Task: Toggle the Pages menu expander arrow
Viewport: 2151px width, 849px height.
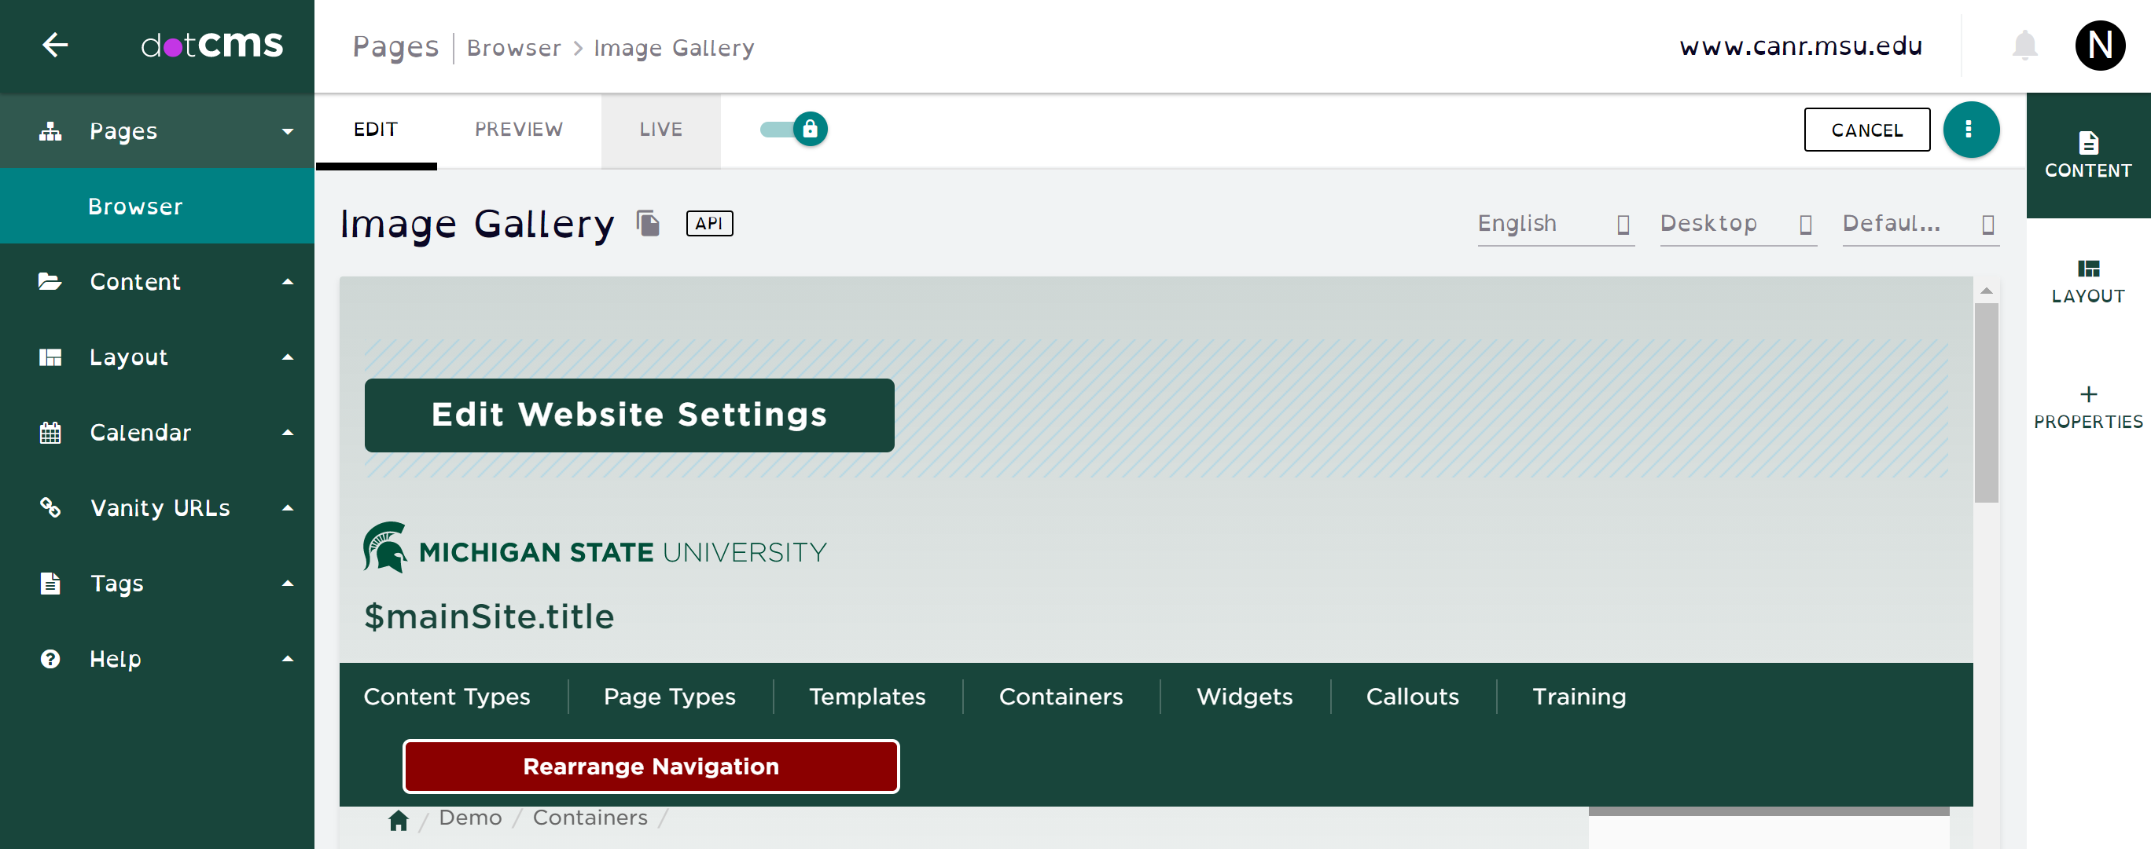Action: tap(285, 131)
